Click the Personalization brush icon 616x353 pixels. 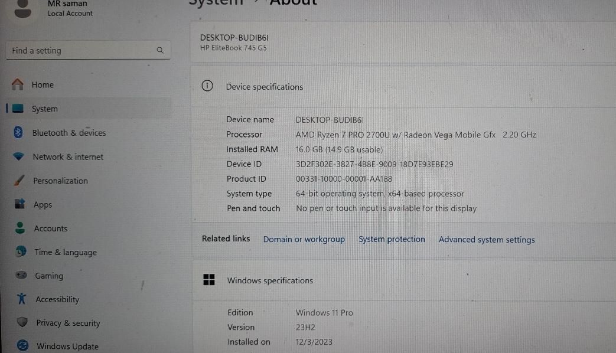19,180
